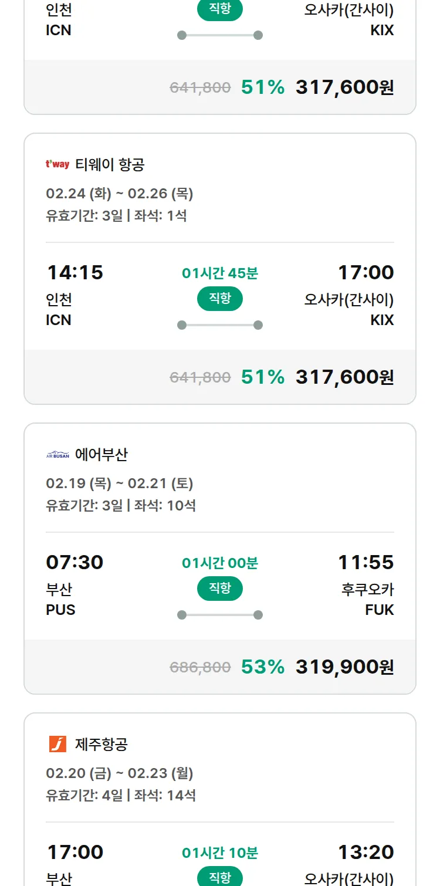
Task: Open the 티웨이 항공 flight title
Action: [x=110, y=165]
